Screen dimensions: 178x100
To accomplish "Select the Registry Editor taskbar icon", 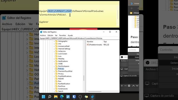I will tap(93, 97).
